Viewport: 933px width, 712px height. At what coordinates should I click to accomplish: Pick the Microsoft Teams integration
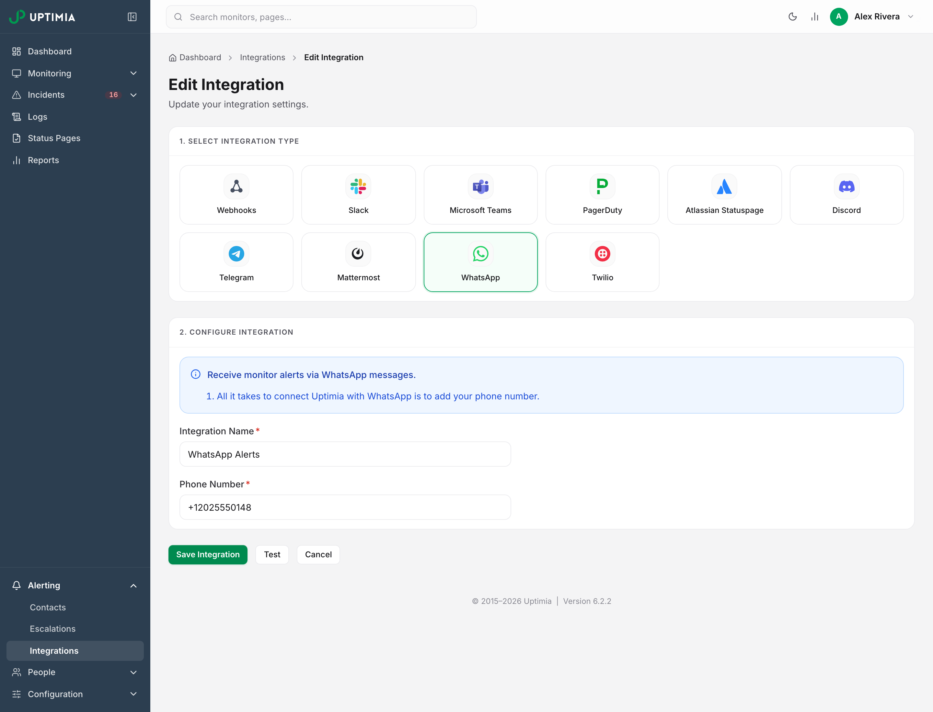[x=480, y=195]
